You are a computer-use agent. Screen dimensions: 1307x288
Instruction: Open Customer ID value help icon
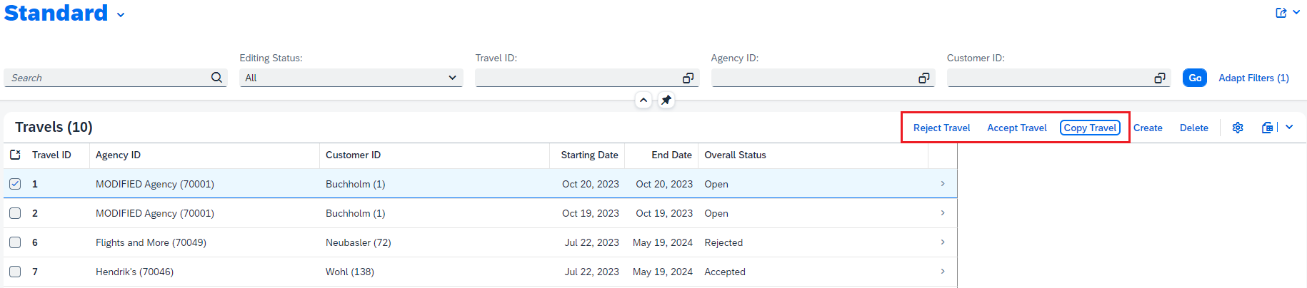click(1159, 78)
